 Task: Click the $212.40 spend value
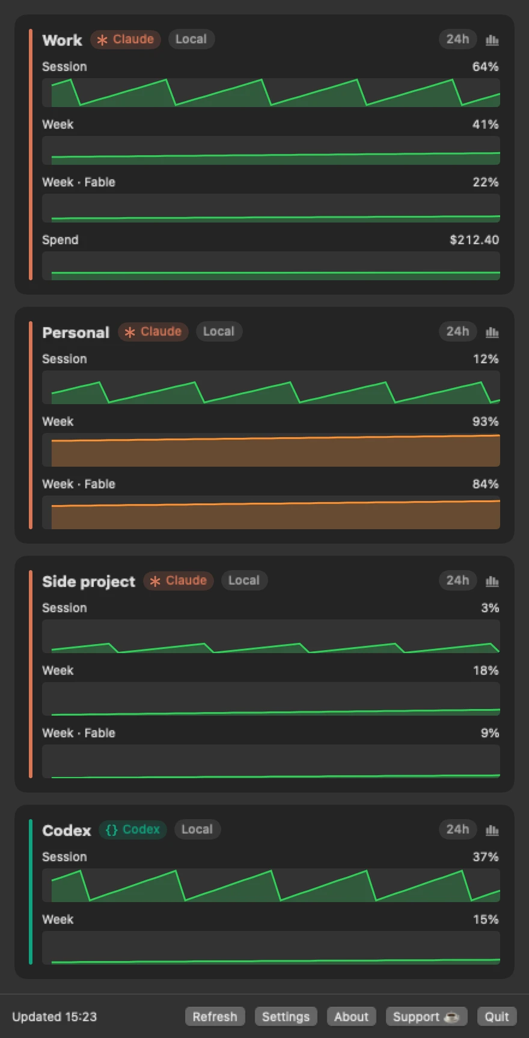(474, 240)
